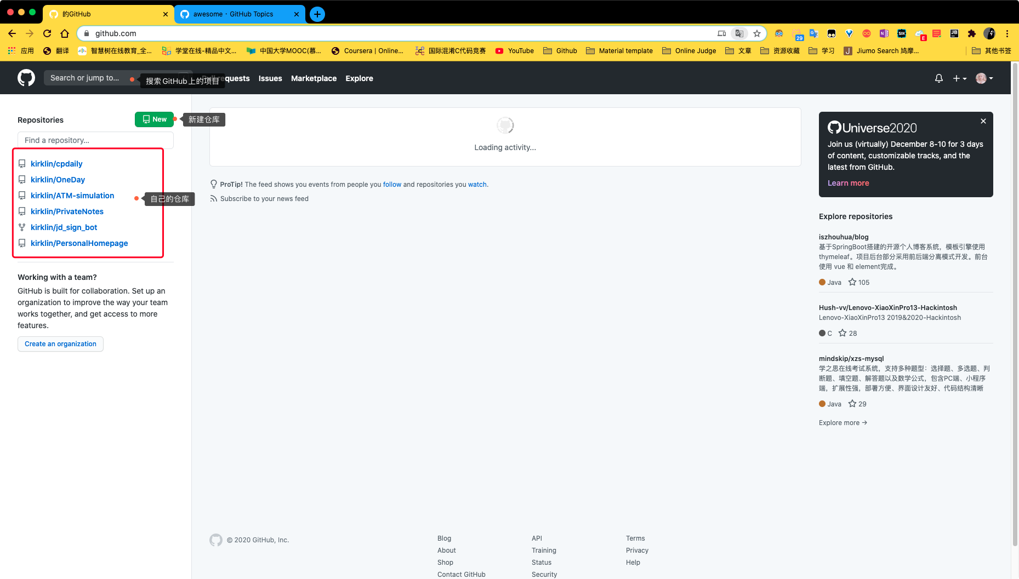Open Material template bookmarks folder
Image resolution: width=1019 pixels, height=579 pixels.
pyautogui.click(x=619, y=51)
